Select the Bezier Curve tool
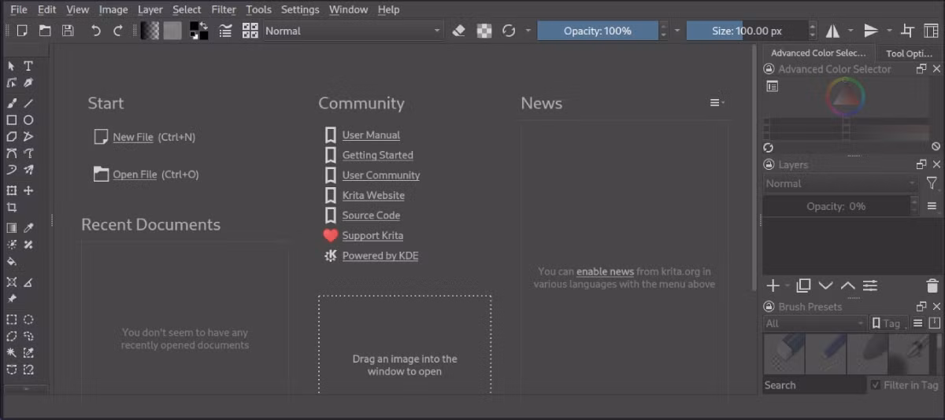 coord(12,153)
